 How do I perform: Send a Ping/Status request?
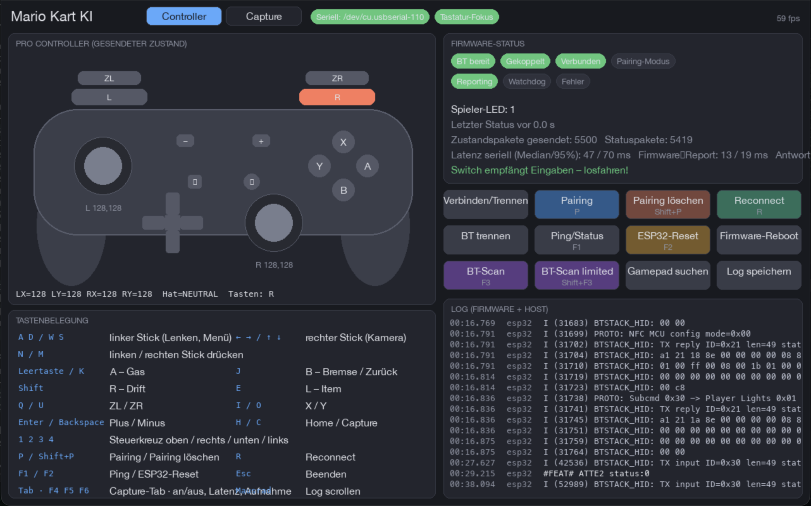tap(577, 240)
